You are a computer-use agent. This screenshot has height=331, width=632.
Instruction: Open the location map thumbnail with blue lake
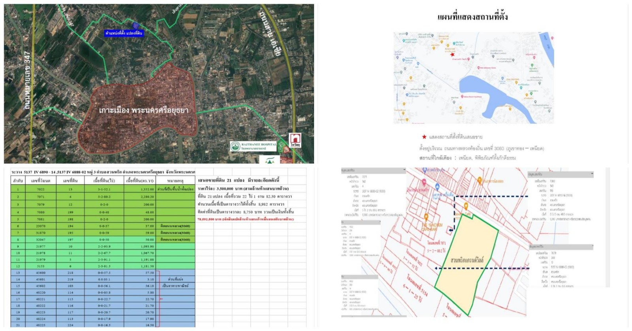(x=474, y=78)
